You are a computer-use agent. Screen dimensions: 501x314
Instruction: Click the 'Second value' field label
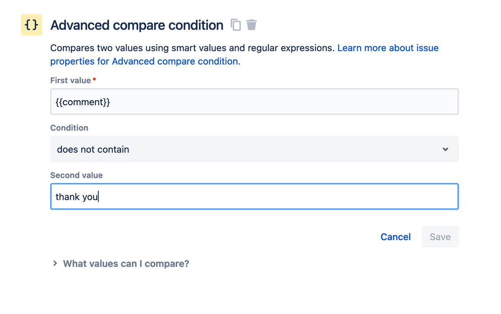(76, 175)
